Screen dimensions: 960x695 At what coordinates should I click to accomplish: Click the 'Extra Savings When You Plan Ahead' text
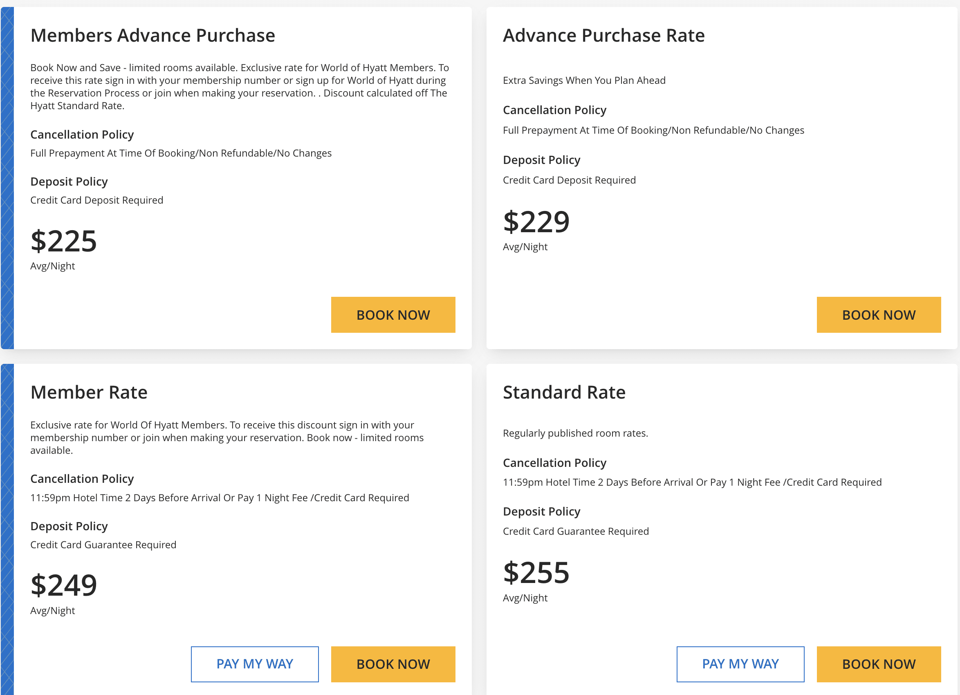point(584,81)
